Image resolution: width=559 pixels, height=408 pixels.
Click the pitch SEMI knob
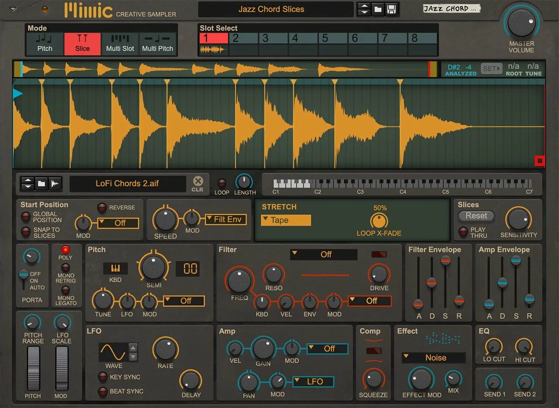154,268
